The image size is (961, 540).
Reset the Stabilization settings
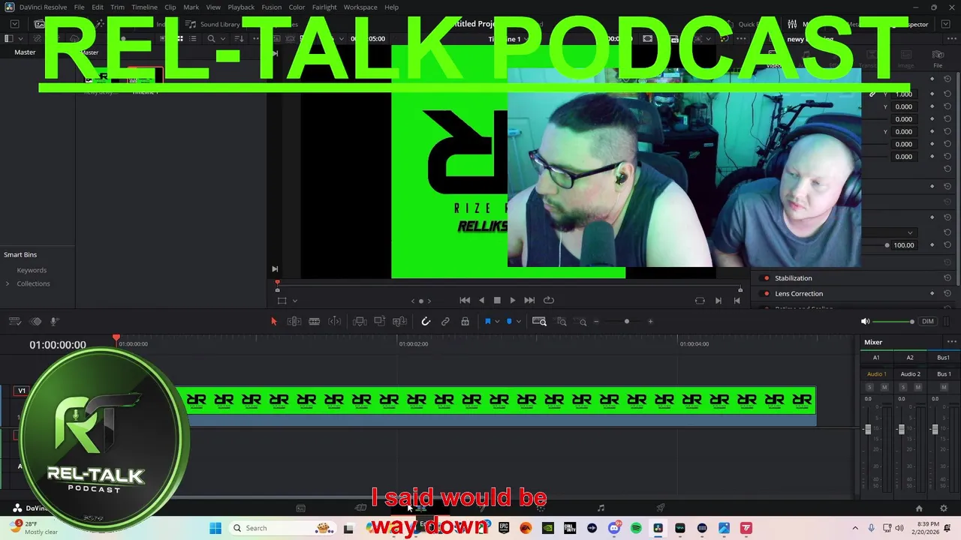pyautogui.click(x=947, y=278)
